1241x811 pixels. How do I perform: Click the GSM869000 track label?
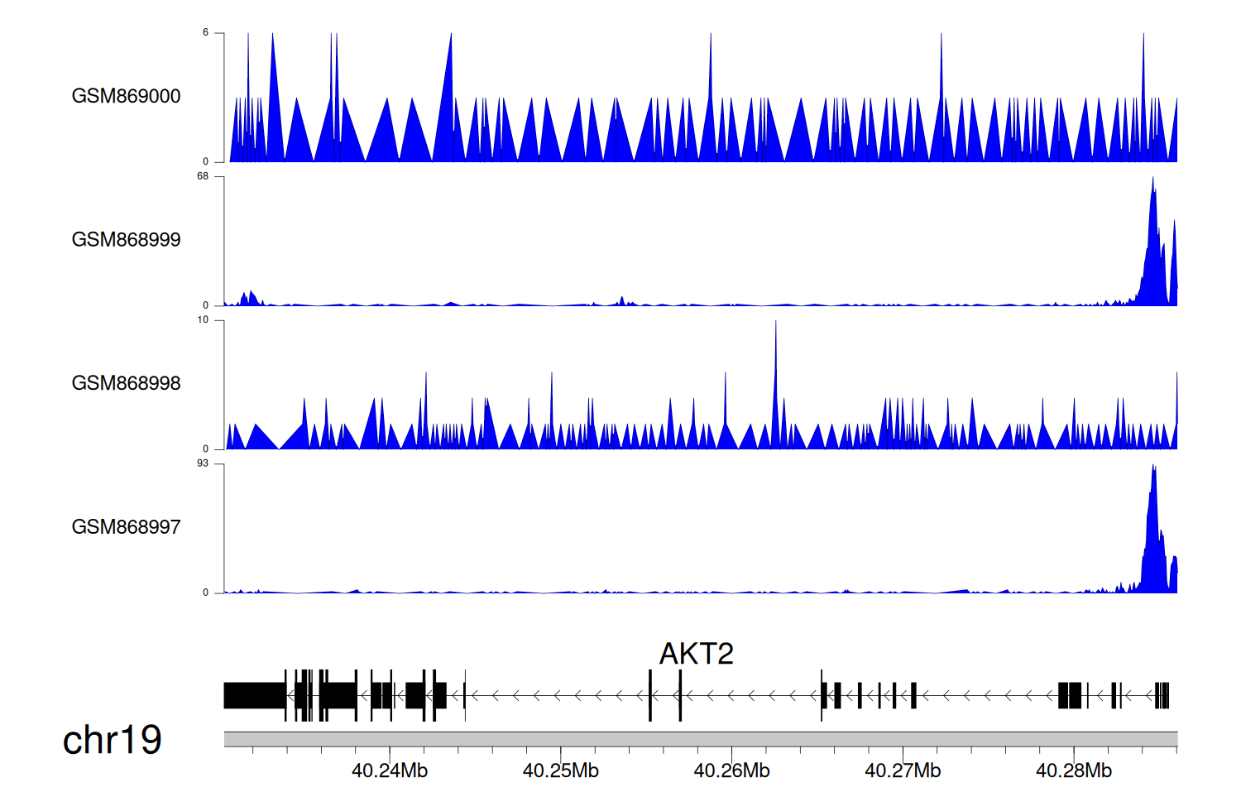[x=126, y=96]
